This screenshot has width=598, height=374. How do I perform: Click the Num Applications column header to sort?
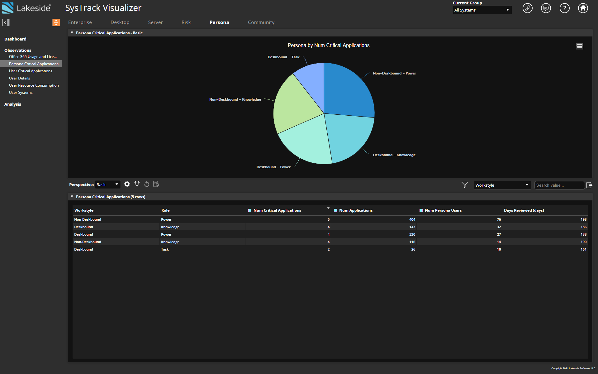[356, 210]
